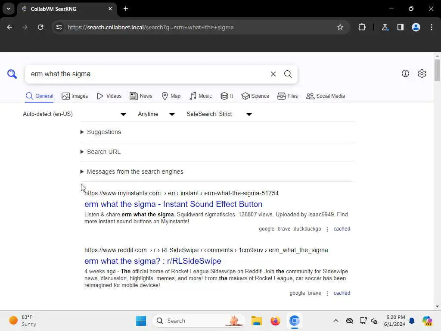441x331 pixels.
Task: Click the Windows taskbar Search box
Action: 198,321
